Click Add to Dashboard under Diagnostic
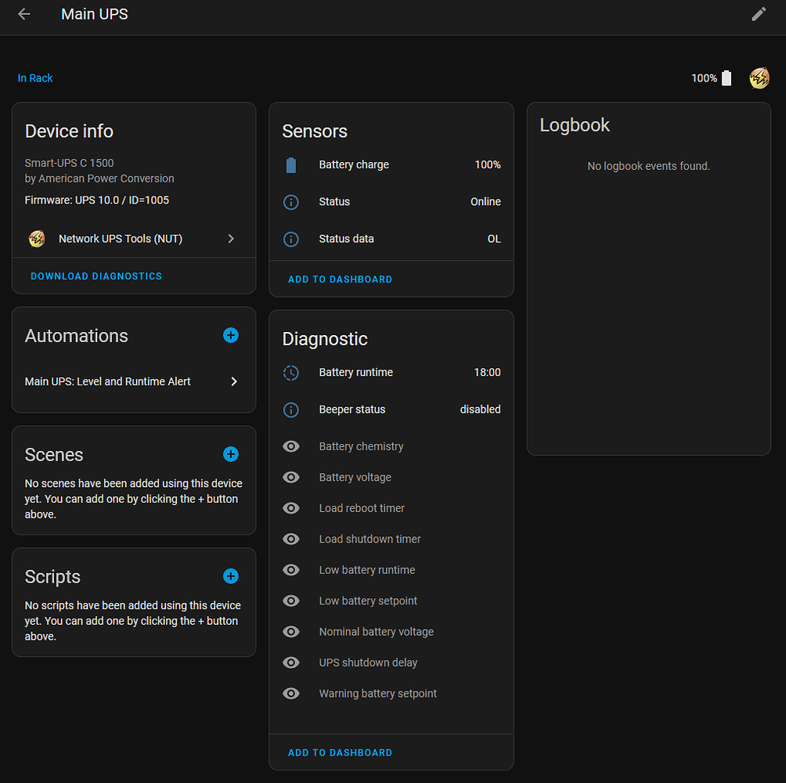786x783 pixels. [340, 752]
